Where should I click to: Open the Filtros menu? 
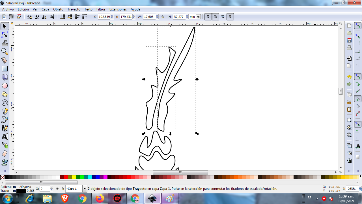(x=101, y=9)
